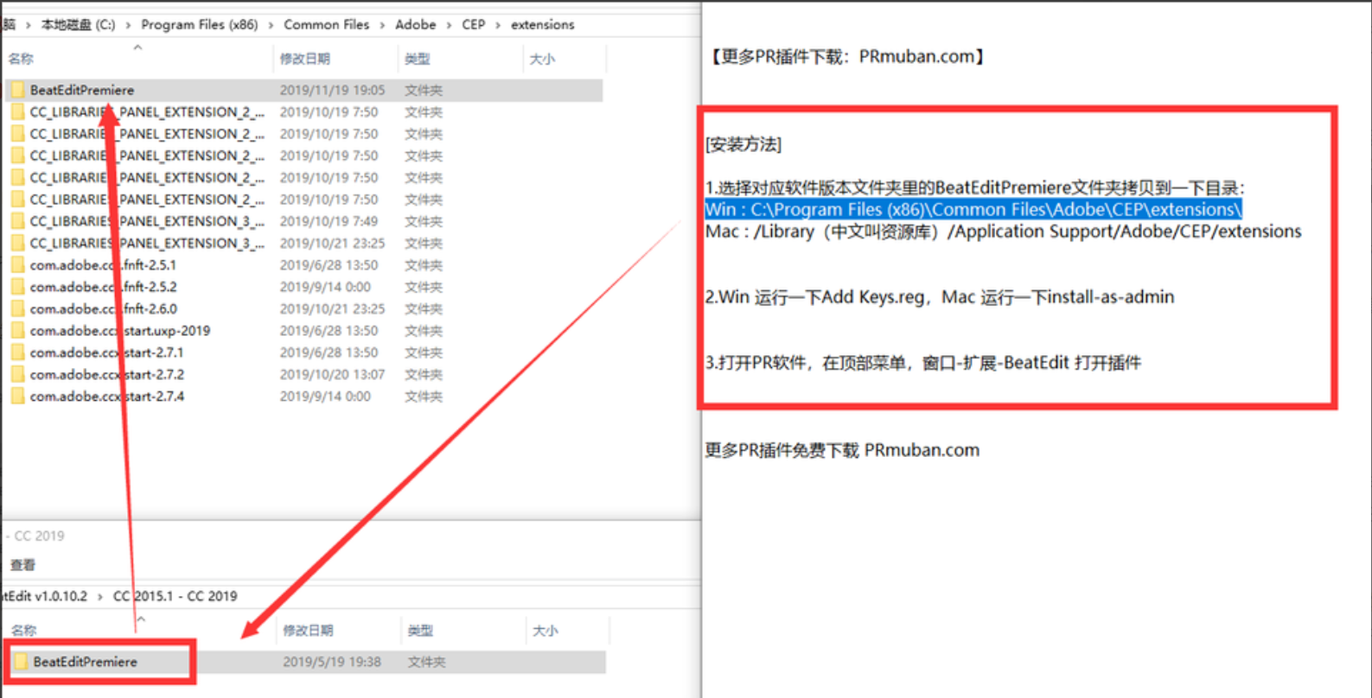Viewport: 1372px width, 698px height.
Task: Go to CC 2015.1 - CC 2019 breadcrumb
Action: pos(175,596)
